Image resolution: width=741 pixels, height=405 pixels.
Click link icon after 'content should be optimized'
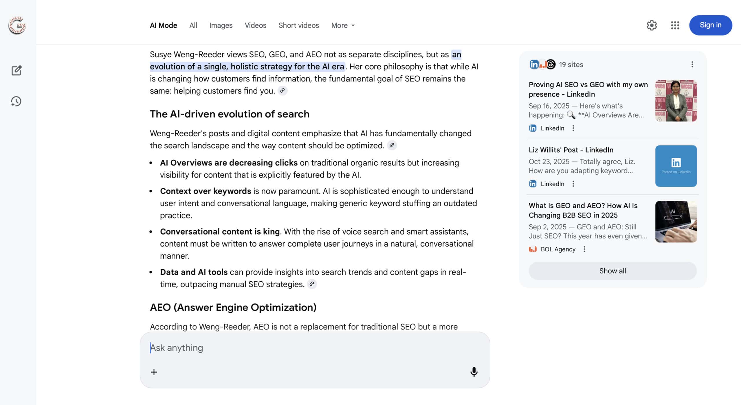[x=392, y=145]
